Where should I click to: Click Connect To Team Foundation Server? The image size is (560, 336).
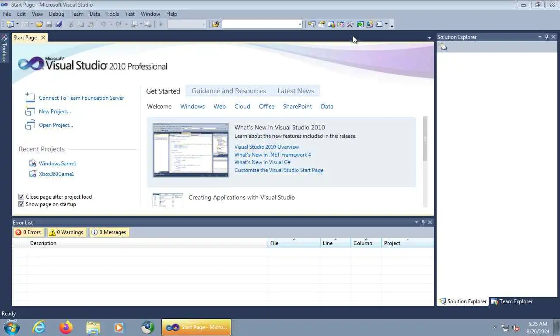[x=81, y=98]
